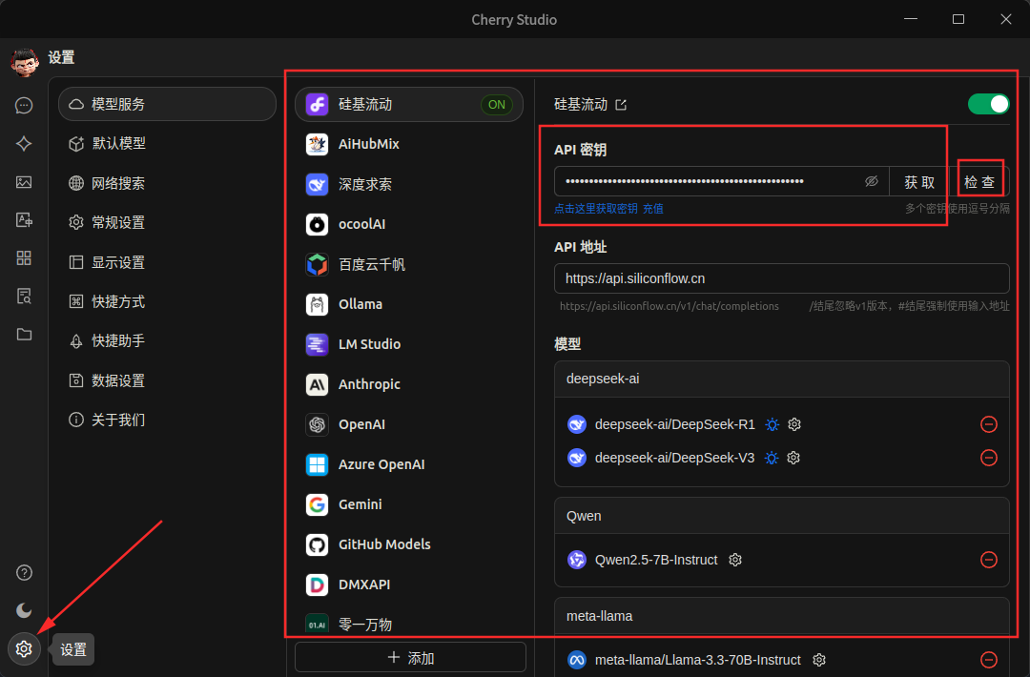The image size is (1030, 677).
Task: Click the 检查 API key button
Action: 979,182
